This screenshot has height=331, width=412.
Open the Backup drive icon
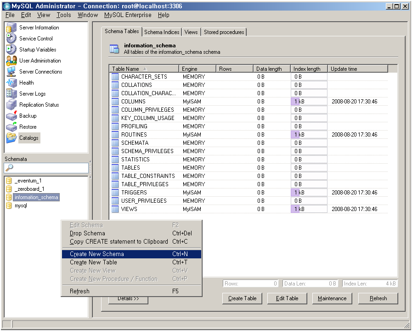pyautogui.click(x=11, y=116)
